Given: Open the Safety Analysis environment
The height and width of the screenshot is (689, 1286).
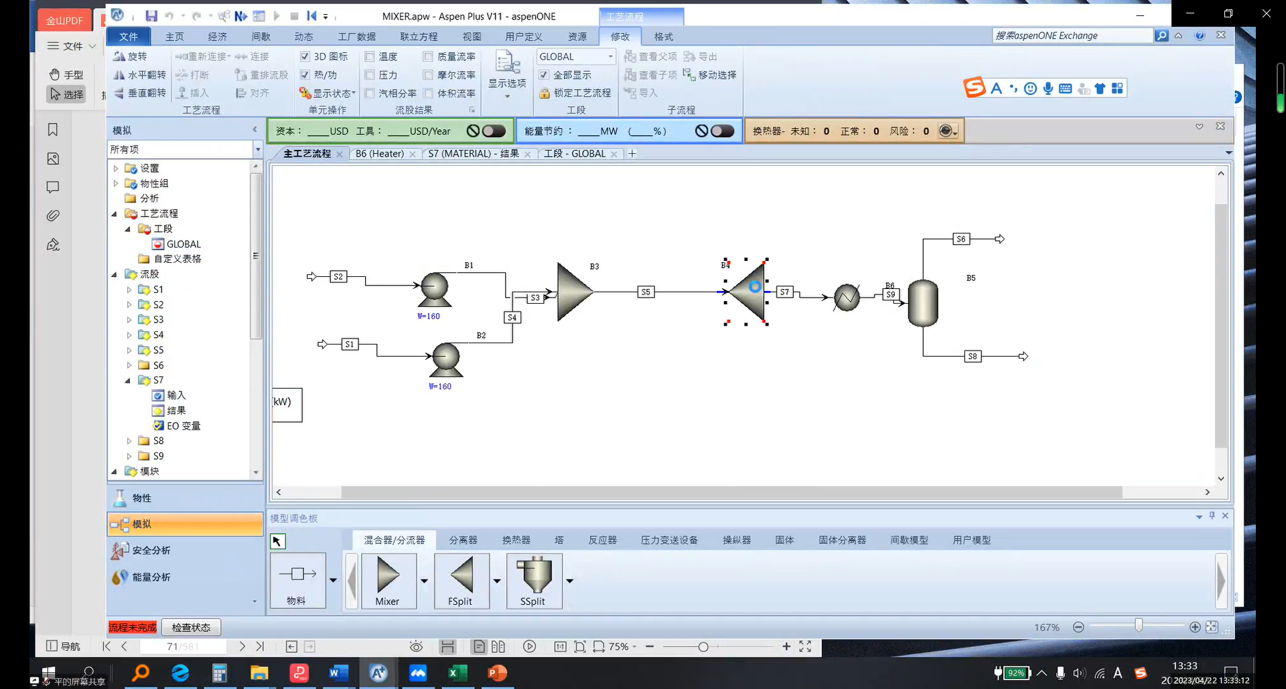Looking at the screenshot, I should click(x=186, y=551).
